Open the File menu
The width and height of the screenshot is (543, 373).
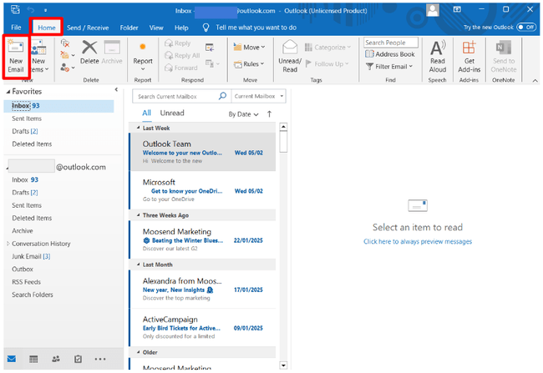pyautogui.click(x=16, y=28)
